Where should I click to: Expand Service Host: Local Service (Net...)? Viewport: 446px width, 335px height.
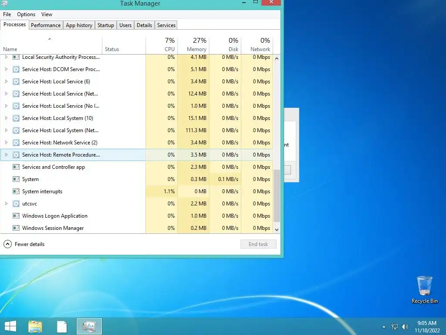(6, 94)
